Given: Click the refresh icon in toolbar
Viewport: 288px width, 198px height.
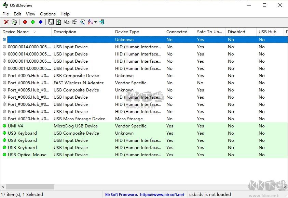Looking at the screenshot, I should click(59, 22).
